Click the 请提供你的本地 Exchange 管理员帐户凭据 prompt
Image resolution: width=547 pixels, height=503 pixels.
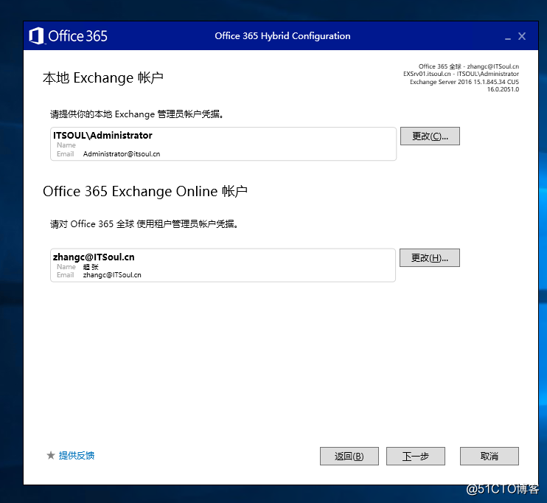(137, 114)
